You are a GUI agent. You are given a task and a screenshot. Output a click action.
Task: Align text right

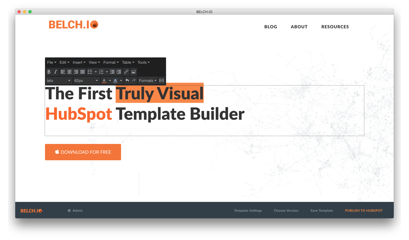click(x=76, y=72)
